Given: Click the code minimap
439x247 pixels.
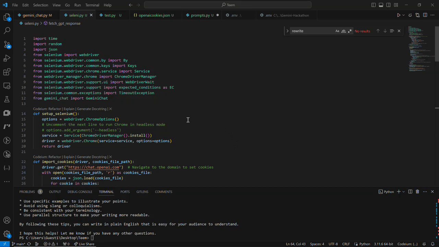Looking at the screenshot, I should [421, 48].
